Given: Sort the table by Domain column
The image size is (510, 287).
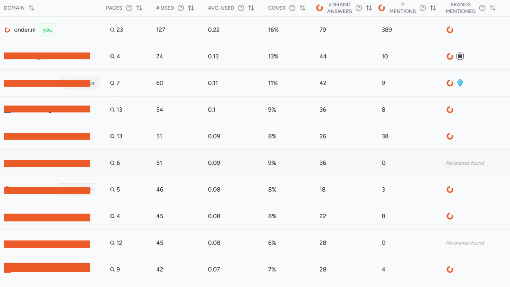Looking at the screenshot, I should click(x=32, y=8).
